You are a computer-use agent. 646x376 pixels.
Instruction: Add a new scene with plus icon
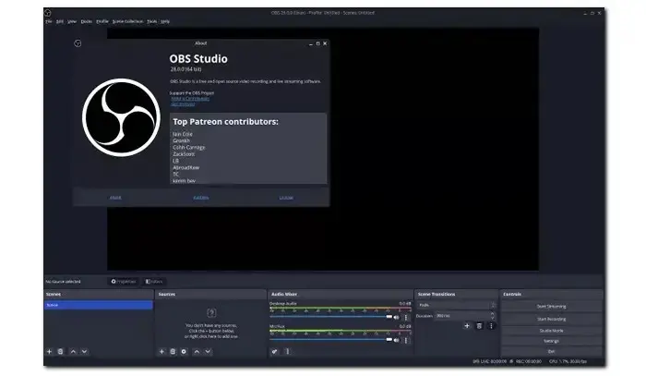point(50,351)
